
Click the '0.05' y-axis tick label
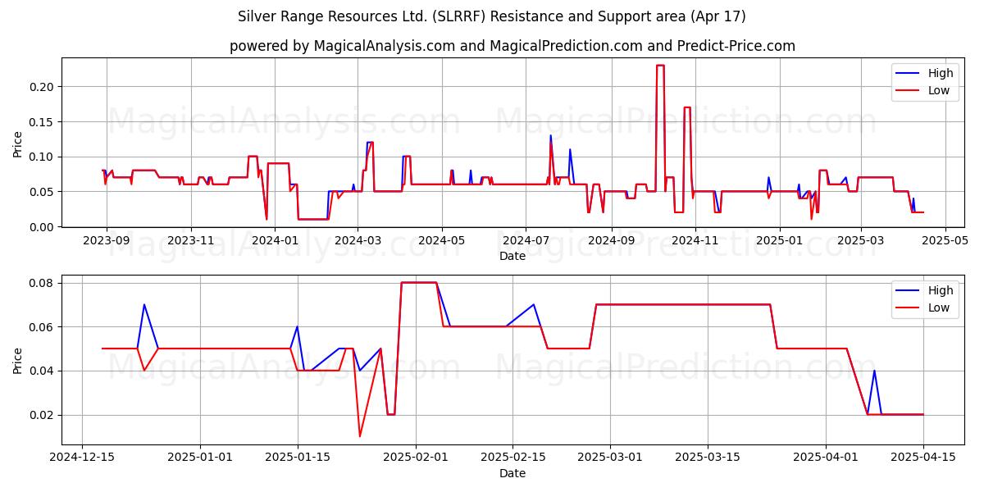41,192
